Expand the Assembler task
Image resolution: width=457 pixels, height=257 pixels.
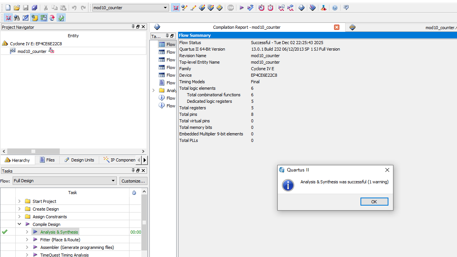[x=27, y=247]
